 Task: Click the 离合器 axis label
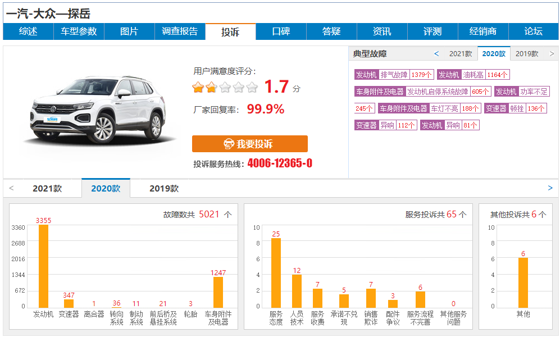click(94, 314)
